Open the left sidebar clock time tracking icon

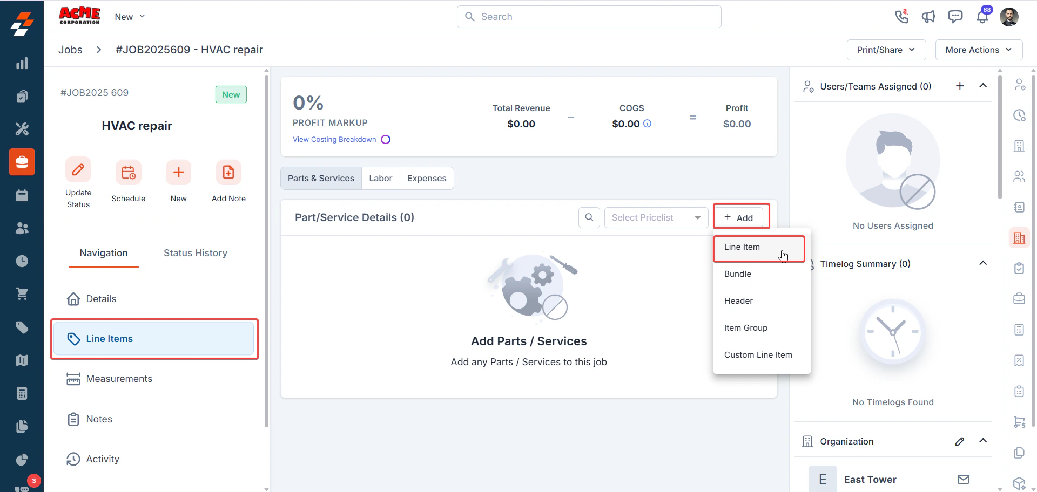click(22, 261)
